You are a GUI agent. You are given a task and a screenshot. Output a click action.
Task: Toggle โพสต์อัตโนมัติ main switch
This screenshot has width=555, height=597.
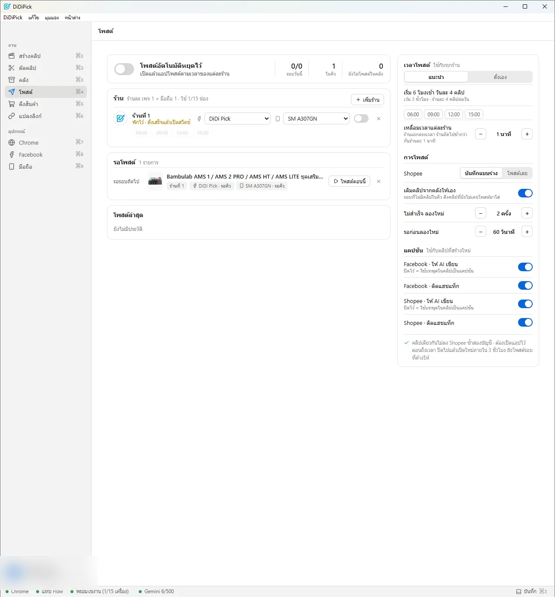coord(124,69)
